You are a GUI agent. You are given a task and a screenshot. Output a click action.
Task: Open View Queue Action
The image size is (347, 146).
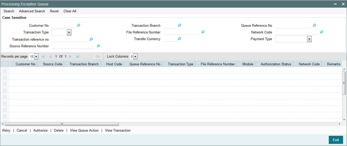84,130
